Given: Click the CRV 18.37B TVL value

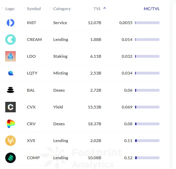Looking at the screenshot, I should coord(94,124).
